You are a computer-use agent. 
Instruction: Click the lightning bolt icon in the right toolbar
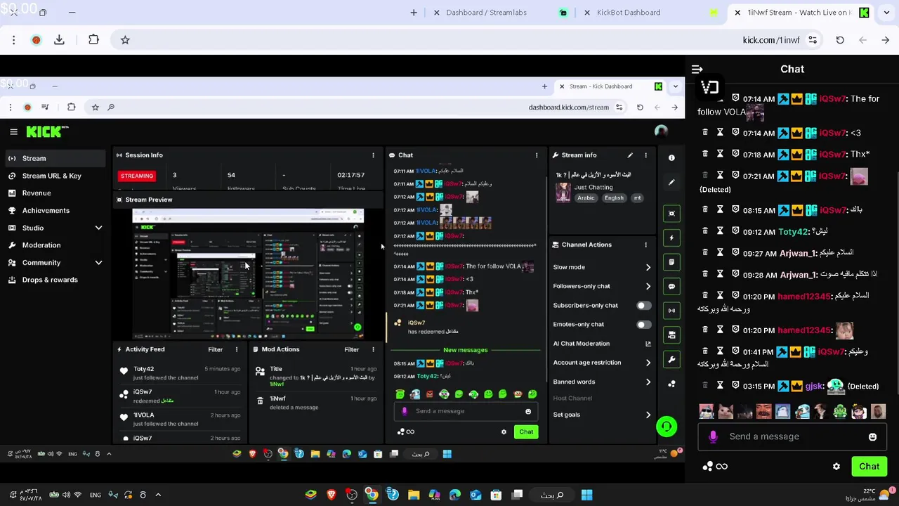(x=671, y=238)
